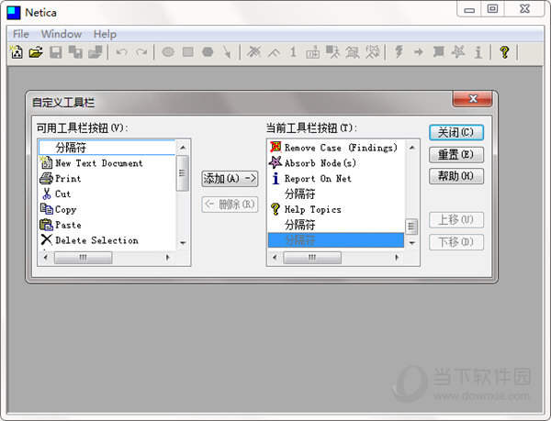This screenshot has width=551, height=421.
Task: Open the File menu
Action: pyautogui.click(x=21, y=34)
